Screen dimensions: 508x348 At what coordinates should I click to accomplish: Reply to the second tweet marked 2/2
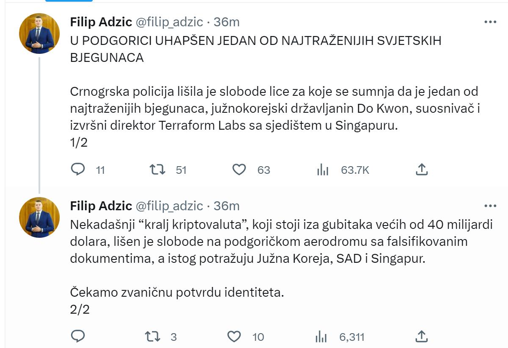click(77, 337)
